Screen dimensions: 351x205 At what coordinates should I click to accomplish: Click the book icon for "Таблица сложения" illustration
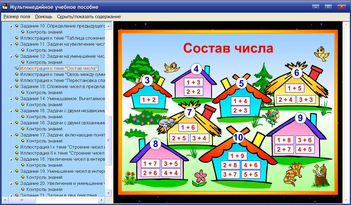pos(17,38)
